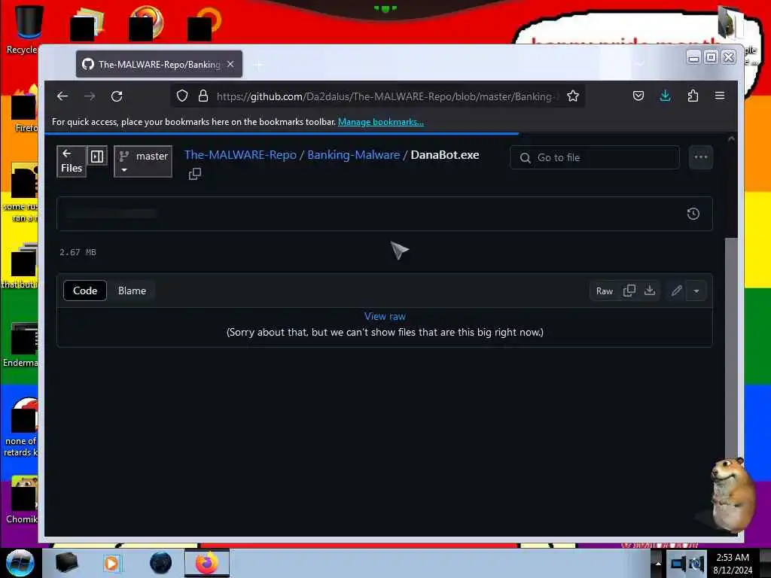
Task: Open Banking-Malware breadcrumb folder
Action: 354,155
